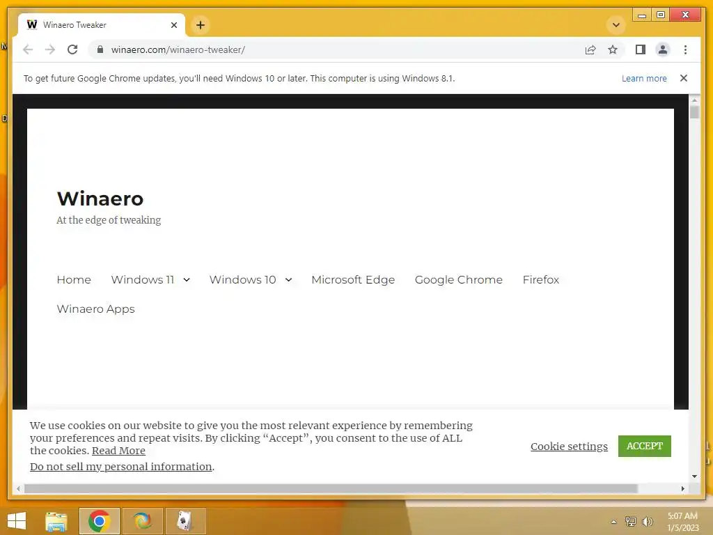Click the scrollbar down arrow

[x=694, y=476]
